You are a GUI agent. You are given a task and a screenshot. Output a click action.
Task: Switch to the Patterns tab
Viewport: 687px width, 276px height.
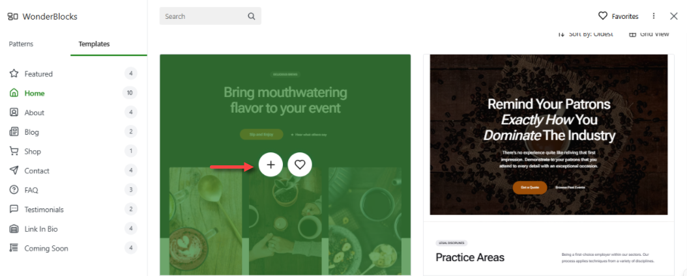point(21,44)
